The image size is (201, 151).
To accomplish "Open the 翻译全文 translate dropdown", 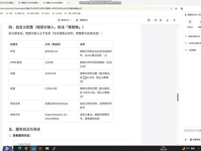I will point(65,20).
